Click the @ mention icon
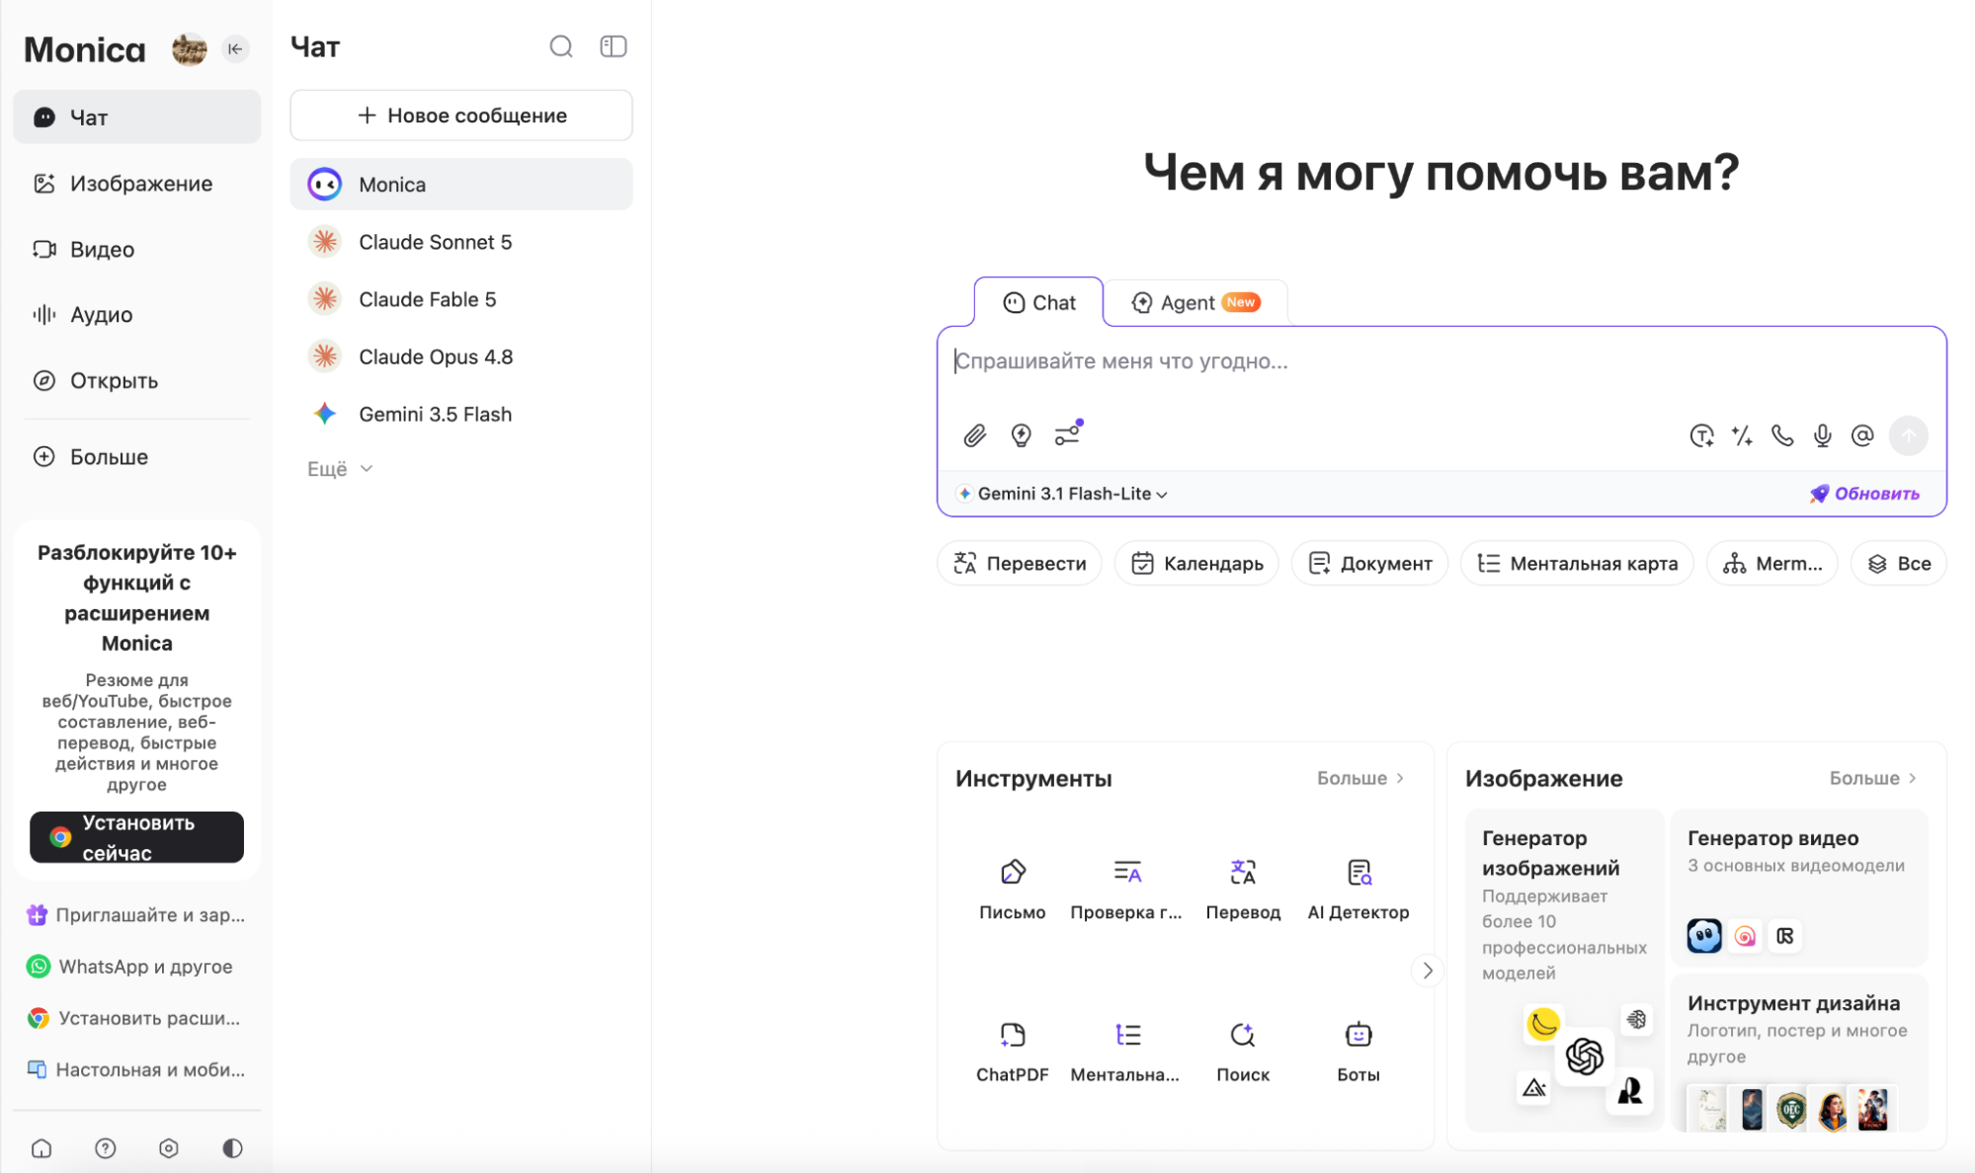This screenshot has width=1975, height=1173. (x=1862, y=435)
